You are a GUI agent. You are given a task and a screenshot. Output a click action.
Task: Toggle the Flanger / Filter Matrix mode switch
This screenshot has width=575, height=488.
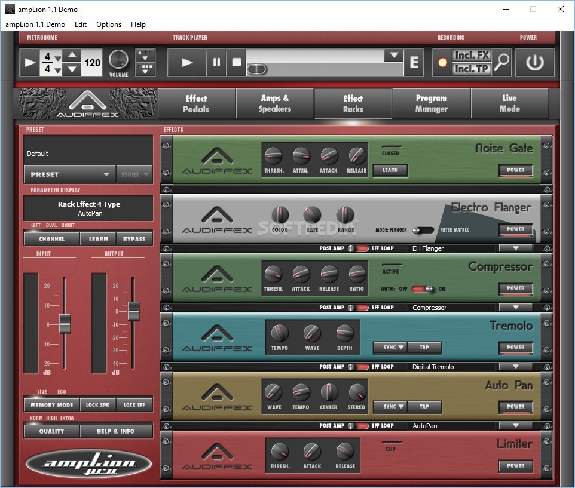423,230
